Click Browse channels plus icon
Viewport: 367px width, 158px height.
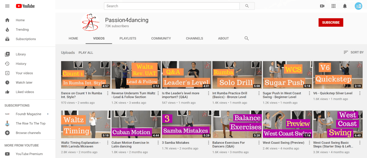7,133
